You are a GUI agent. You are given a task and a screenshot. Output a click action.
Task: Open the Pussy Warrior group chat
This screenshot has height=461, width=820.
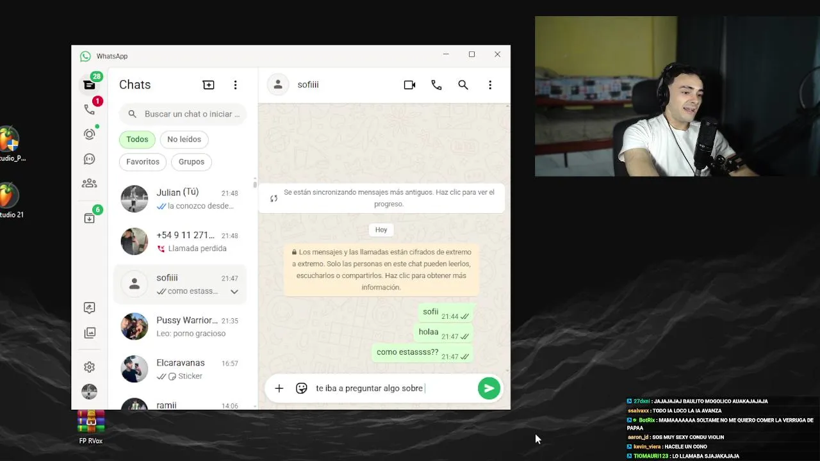point(180,327)
